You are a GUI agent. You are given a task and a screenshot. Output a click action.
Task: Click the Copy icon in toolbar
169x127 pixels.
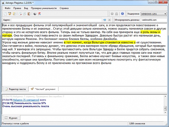(24, 14)
